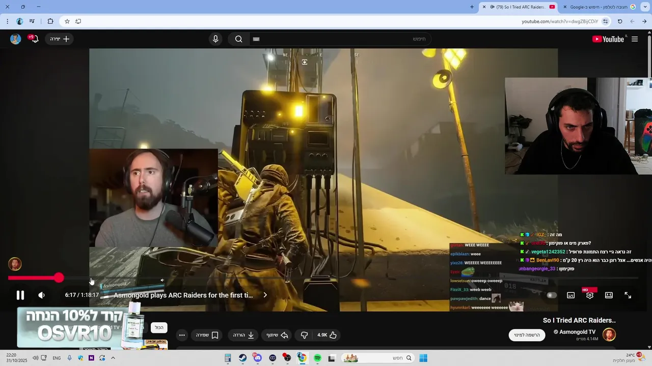
Task: Go back in browser history
Action: 644,21
